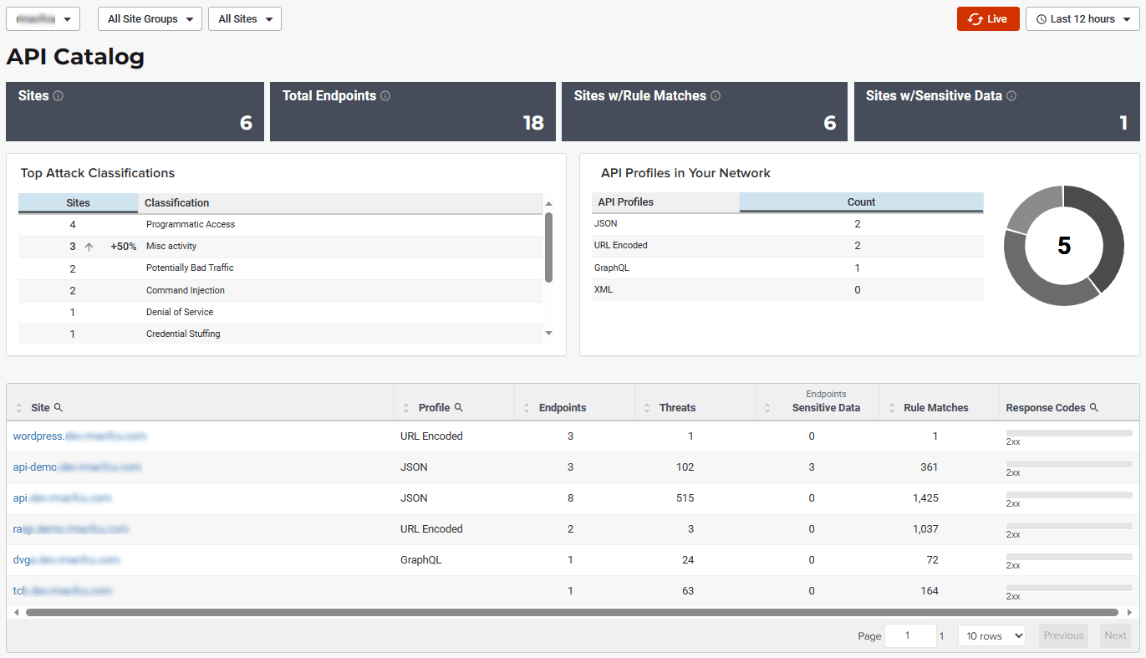Click the info icon next to Sites
Image resolution: width=1146 pixels, height=658 pixels.
click(59, 95)
